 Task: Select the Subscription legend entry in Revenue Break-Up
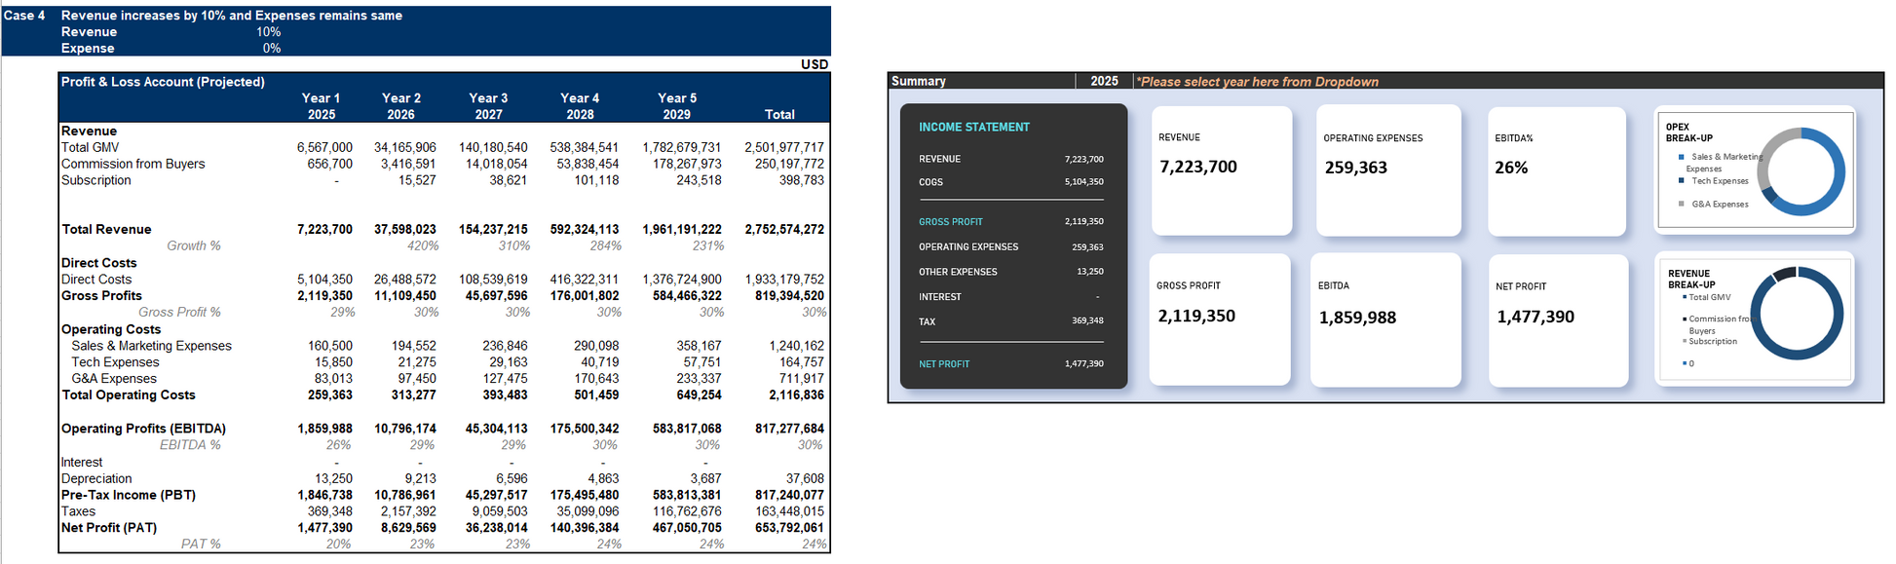[1712, 342]
